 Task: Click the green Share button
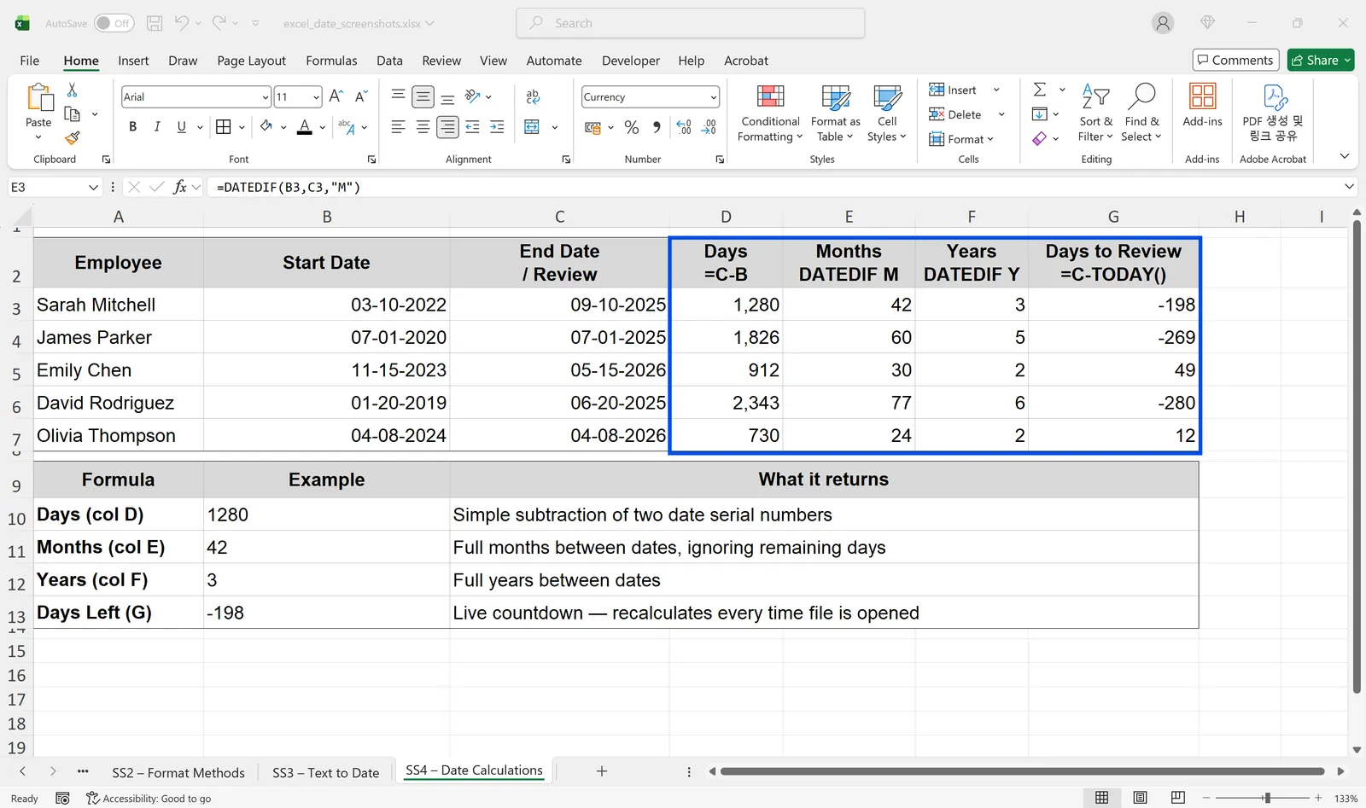pyautogui.click(x=1321, y=60)
